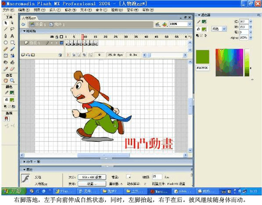Select the Lasso tool
Screen dimensions: 262x205
pos(12,29)
